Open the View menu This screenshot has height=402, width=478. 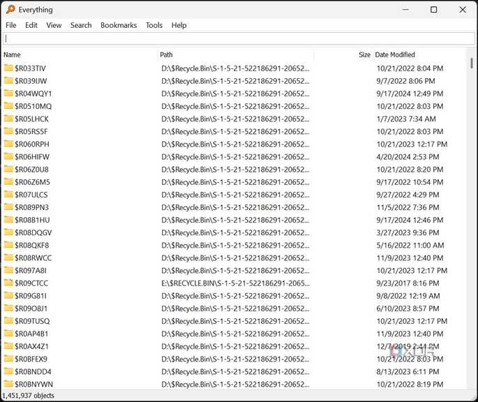pyautogui.click(x=54, y=25)
